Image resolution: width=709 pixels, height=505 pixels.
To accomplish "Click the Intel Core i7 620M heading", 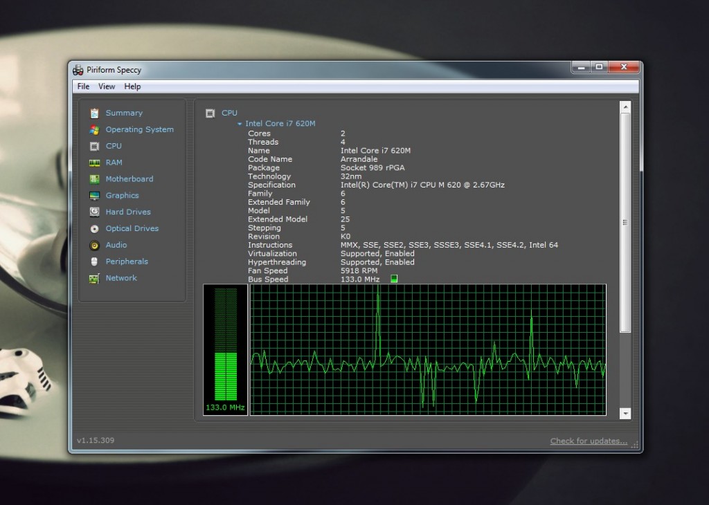I will 280,124.
